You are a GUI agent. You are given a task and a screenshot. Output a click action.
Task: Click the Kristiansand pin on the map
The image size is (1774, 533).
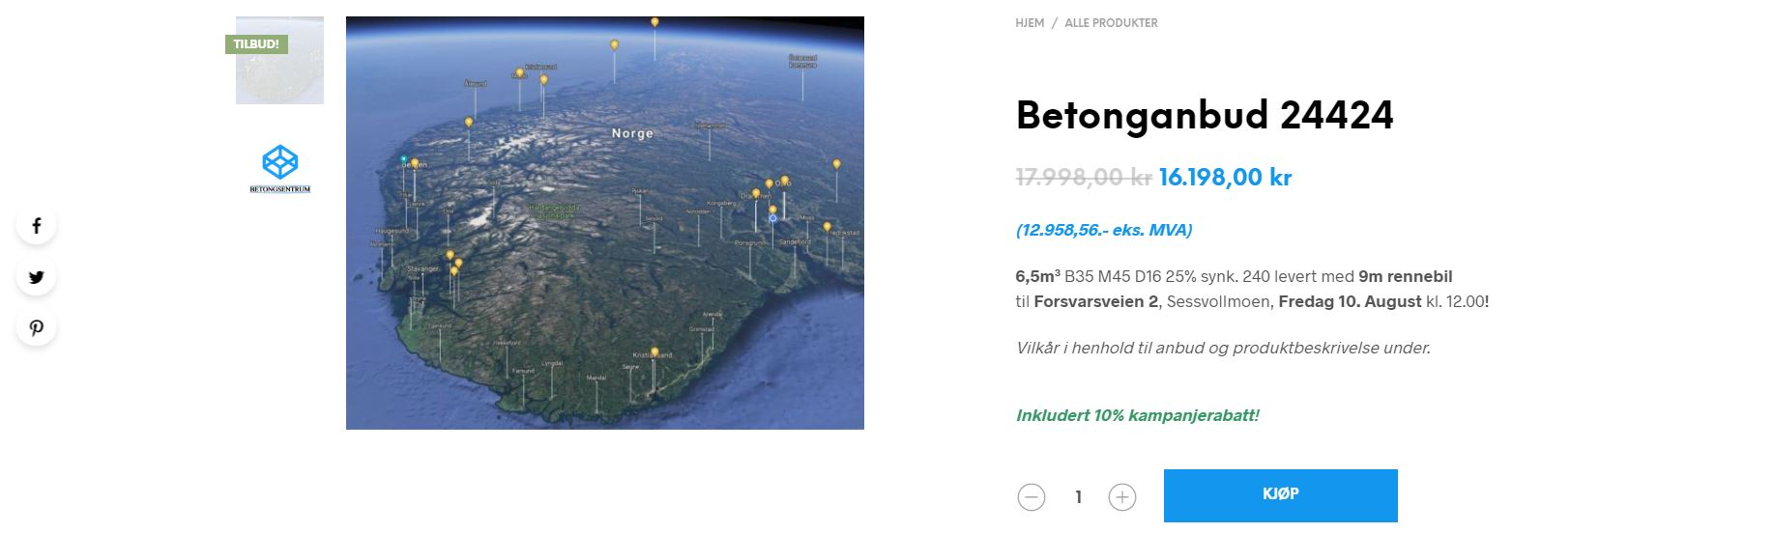click(x=654, y=352)
